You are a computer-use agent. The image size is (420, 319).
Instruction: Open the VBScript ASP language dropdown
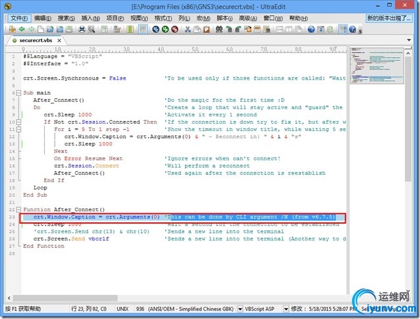coord(286,309)
